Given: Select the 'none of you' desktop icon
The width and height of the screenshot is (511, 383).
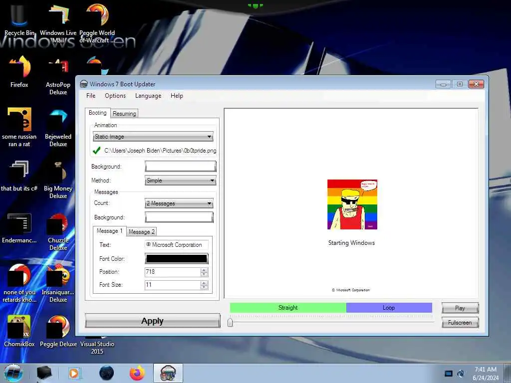Looking at the screenshot, I should click(19, 283).
